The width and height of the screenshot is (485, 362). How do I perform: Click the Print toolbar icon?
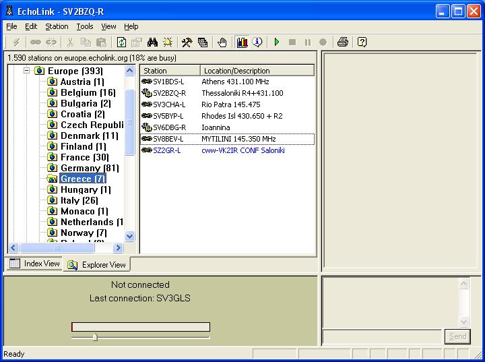click(343, 42)
